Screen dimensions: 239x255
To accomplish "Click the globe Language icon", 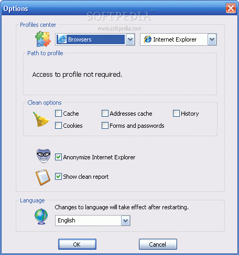I will pyautogui.click(x=41, y=216).
